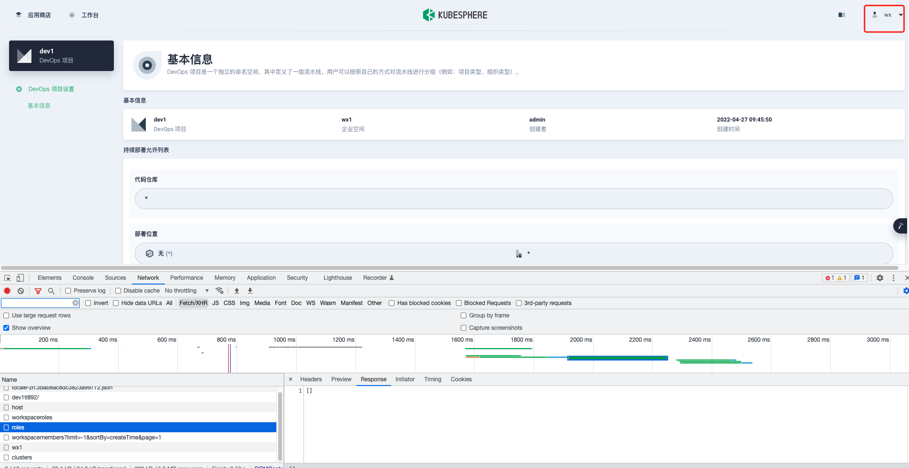Uncheck the Show overview checkbox
The width and height of the screenshot is (909, 468).
tap(6, 327)
